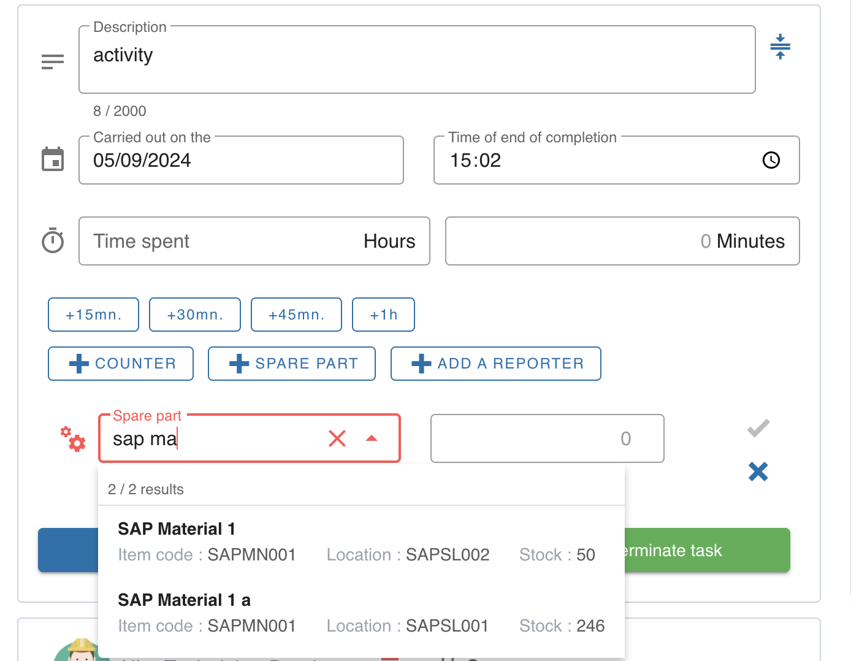Click the +1h button
Screen dimensions: 851x661
point(383,315)
